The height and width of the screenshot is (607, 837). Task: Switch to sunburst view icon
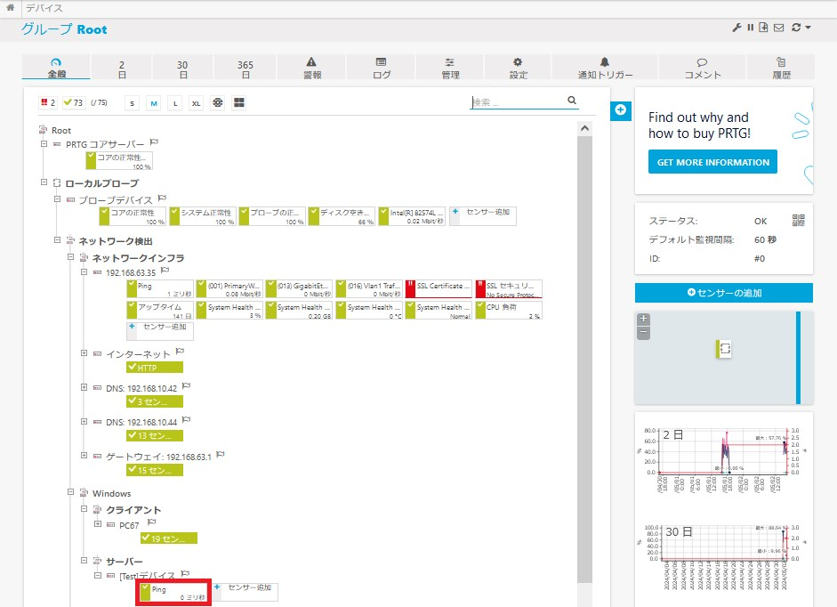[218, 102]
